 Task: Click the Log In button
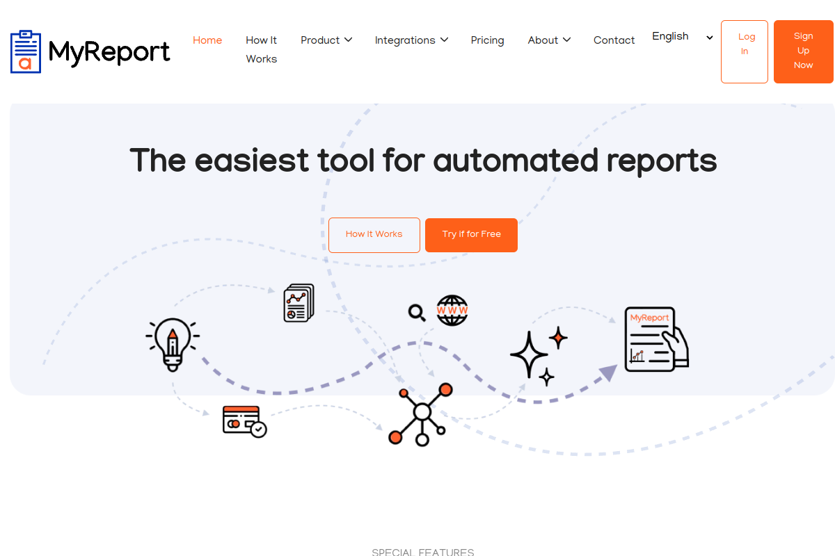click(x=745, y=52)
